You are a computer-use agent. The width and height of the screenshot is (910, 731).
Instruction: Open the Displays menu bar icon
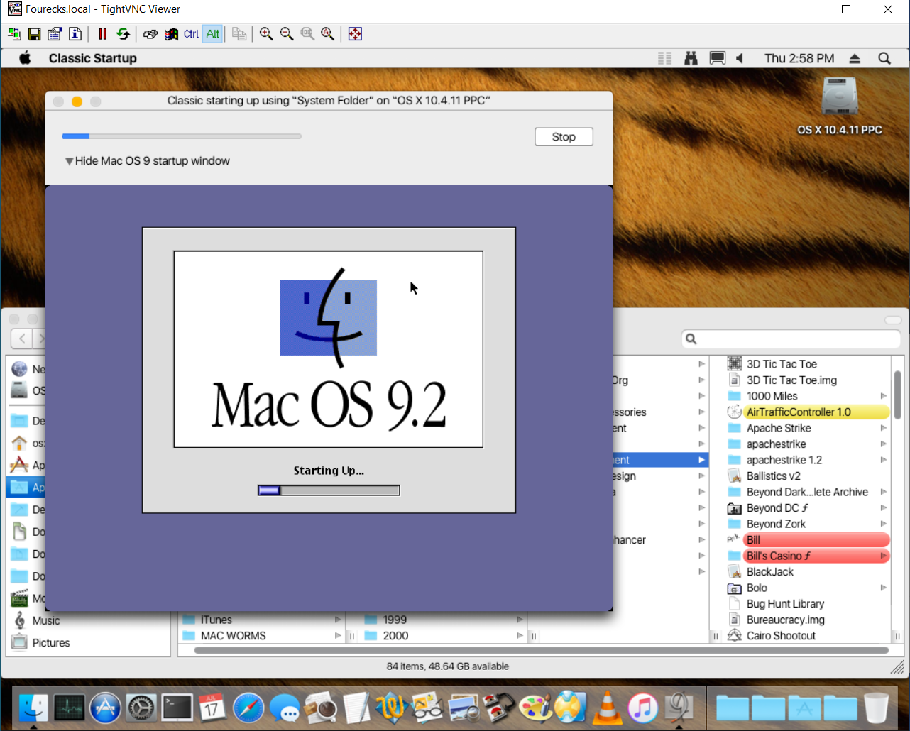tap(718, 58)
